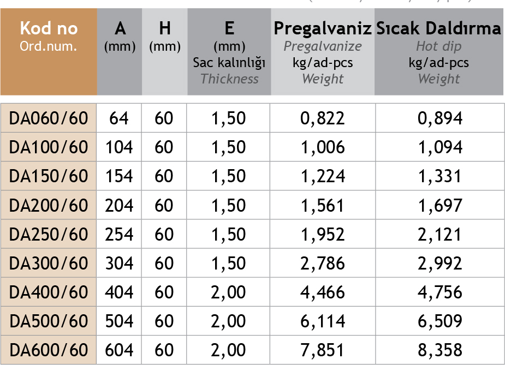Click the DA100/60 code cell
Viewport: 505px width, 365px height.
coord(49,147)
